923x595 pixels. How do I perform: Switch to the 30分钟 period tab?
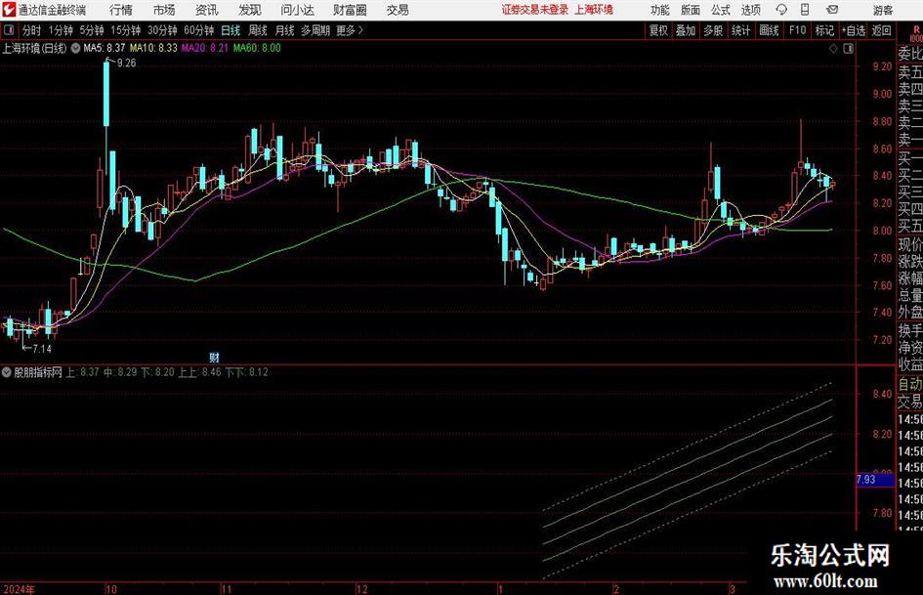click(x=162, y=30)
